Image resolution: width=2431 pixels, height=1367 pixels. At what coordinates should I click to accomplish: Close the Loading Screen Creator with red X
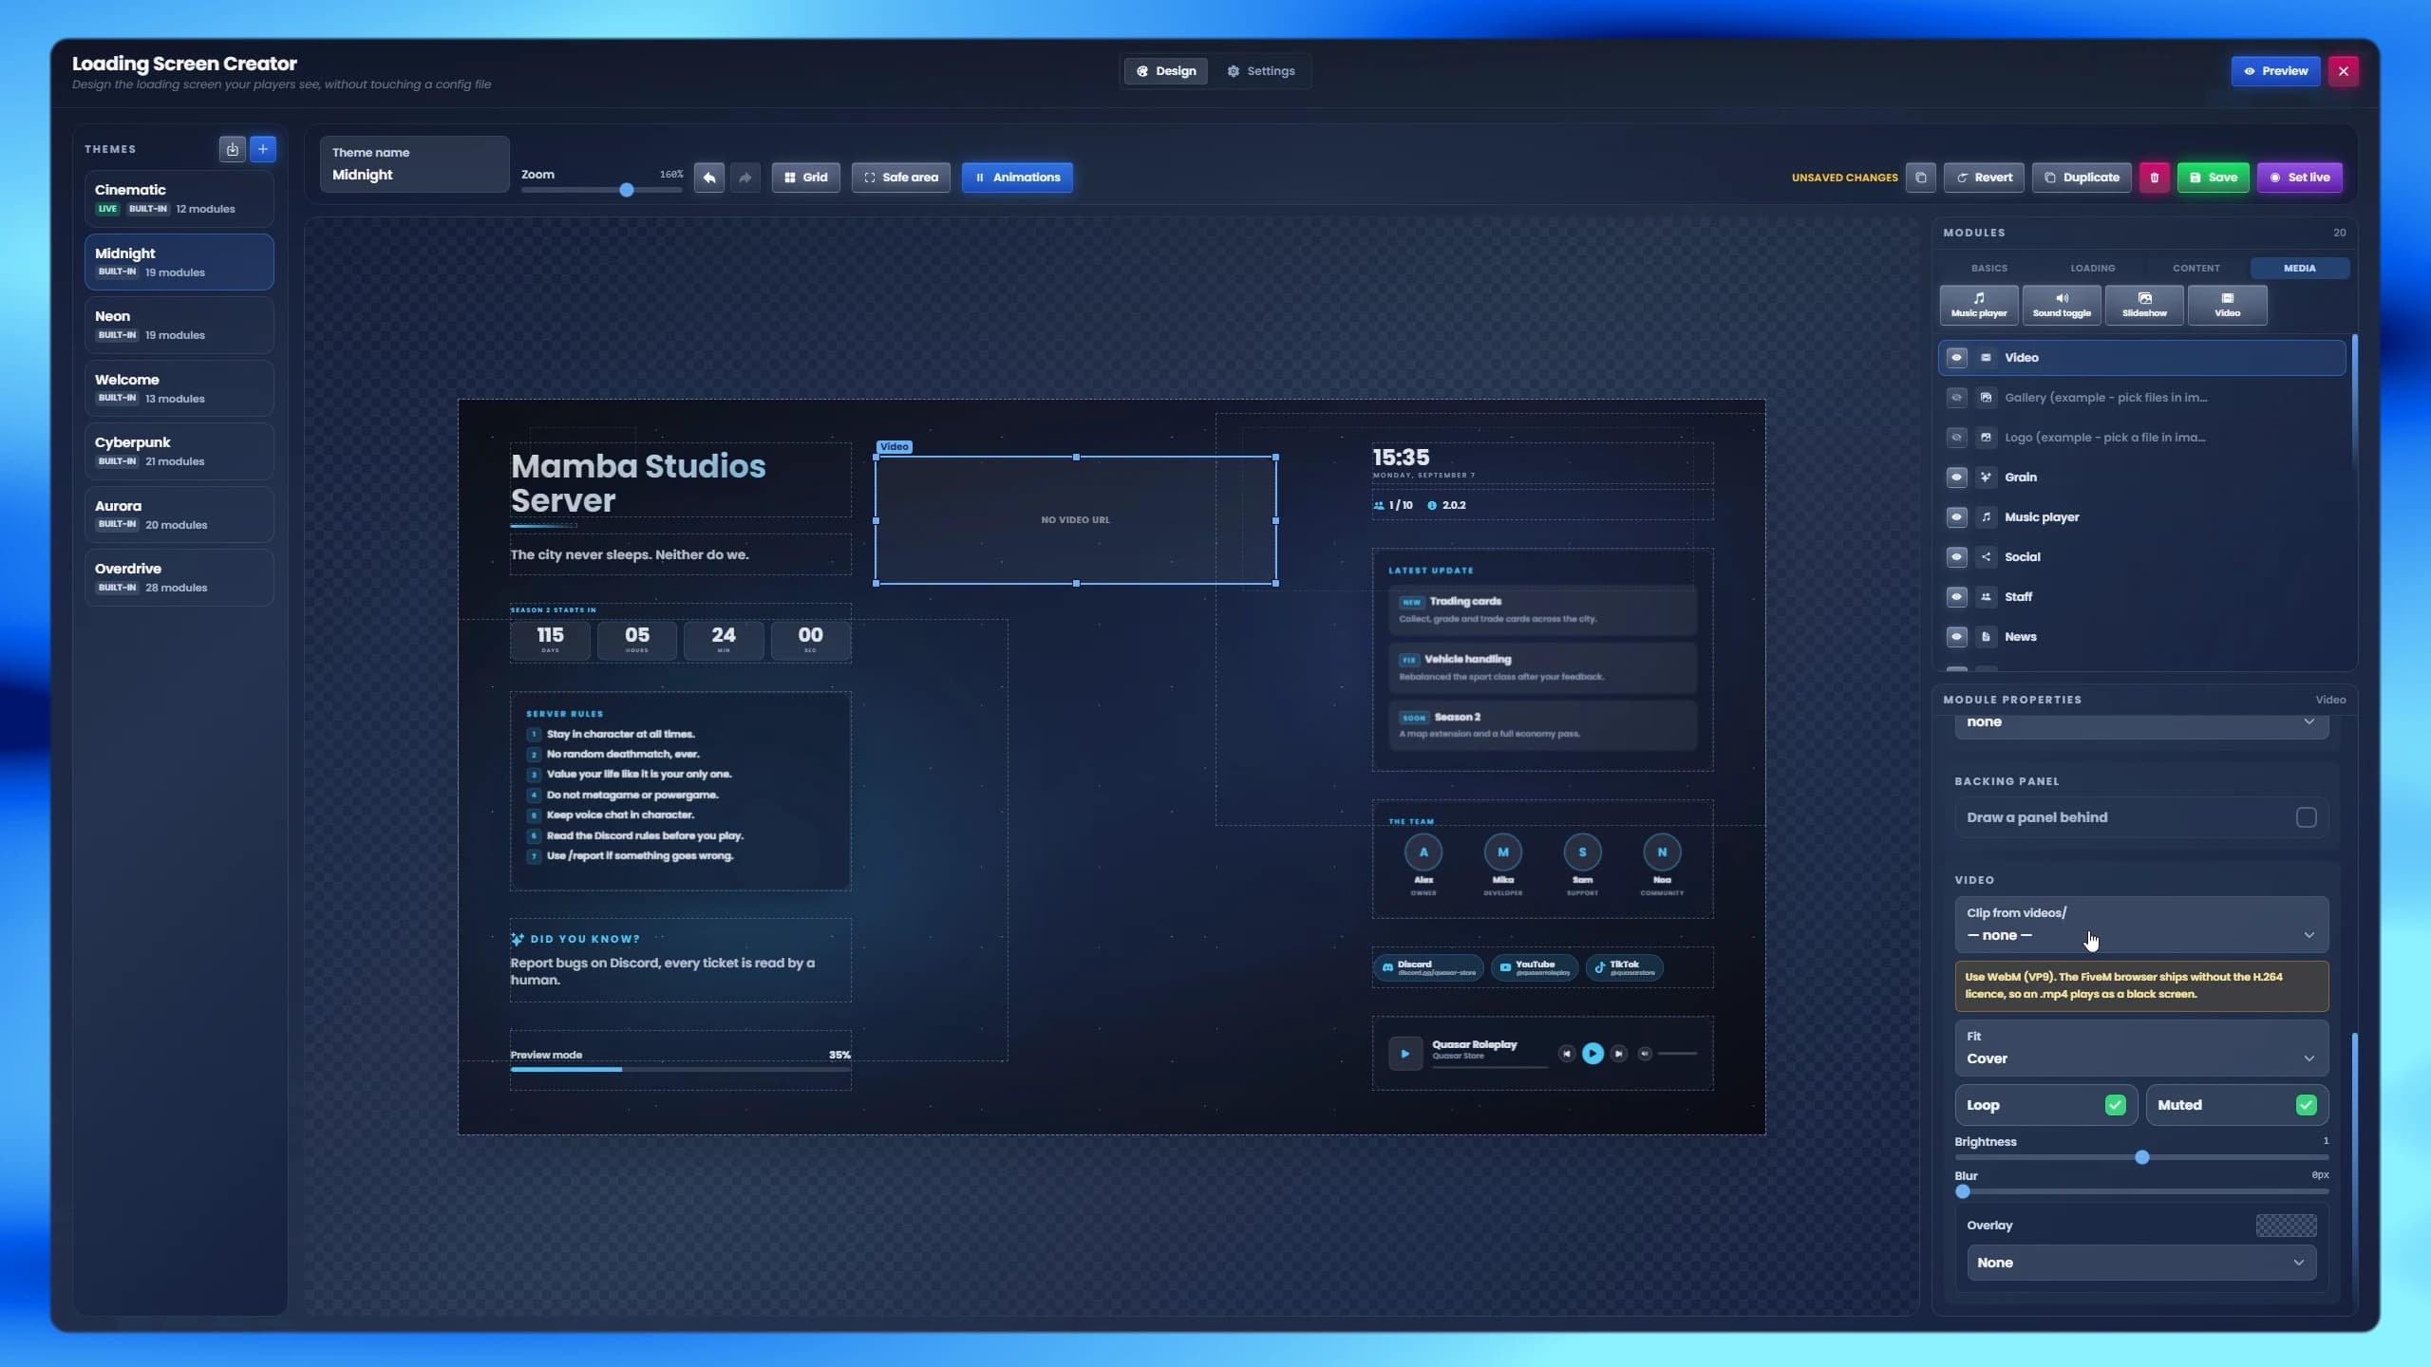2343,71
